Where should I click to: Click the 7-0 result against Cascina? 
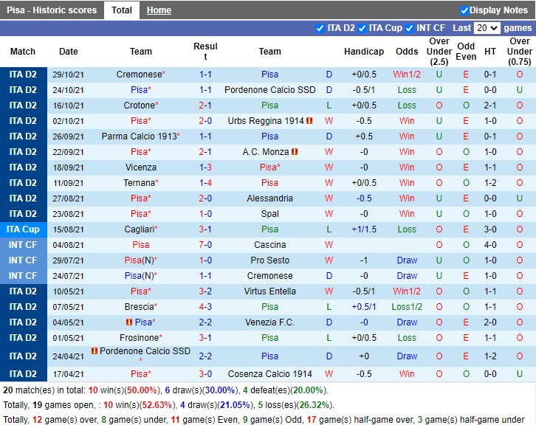tap(205, 245)
